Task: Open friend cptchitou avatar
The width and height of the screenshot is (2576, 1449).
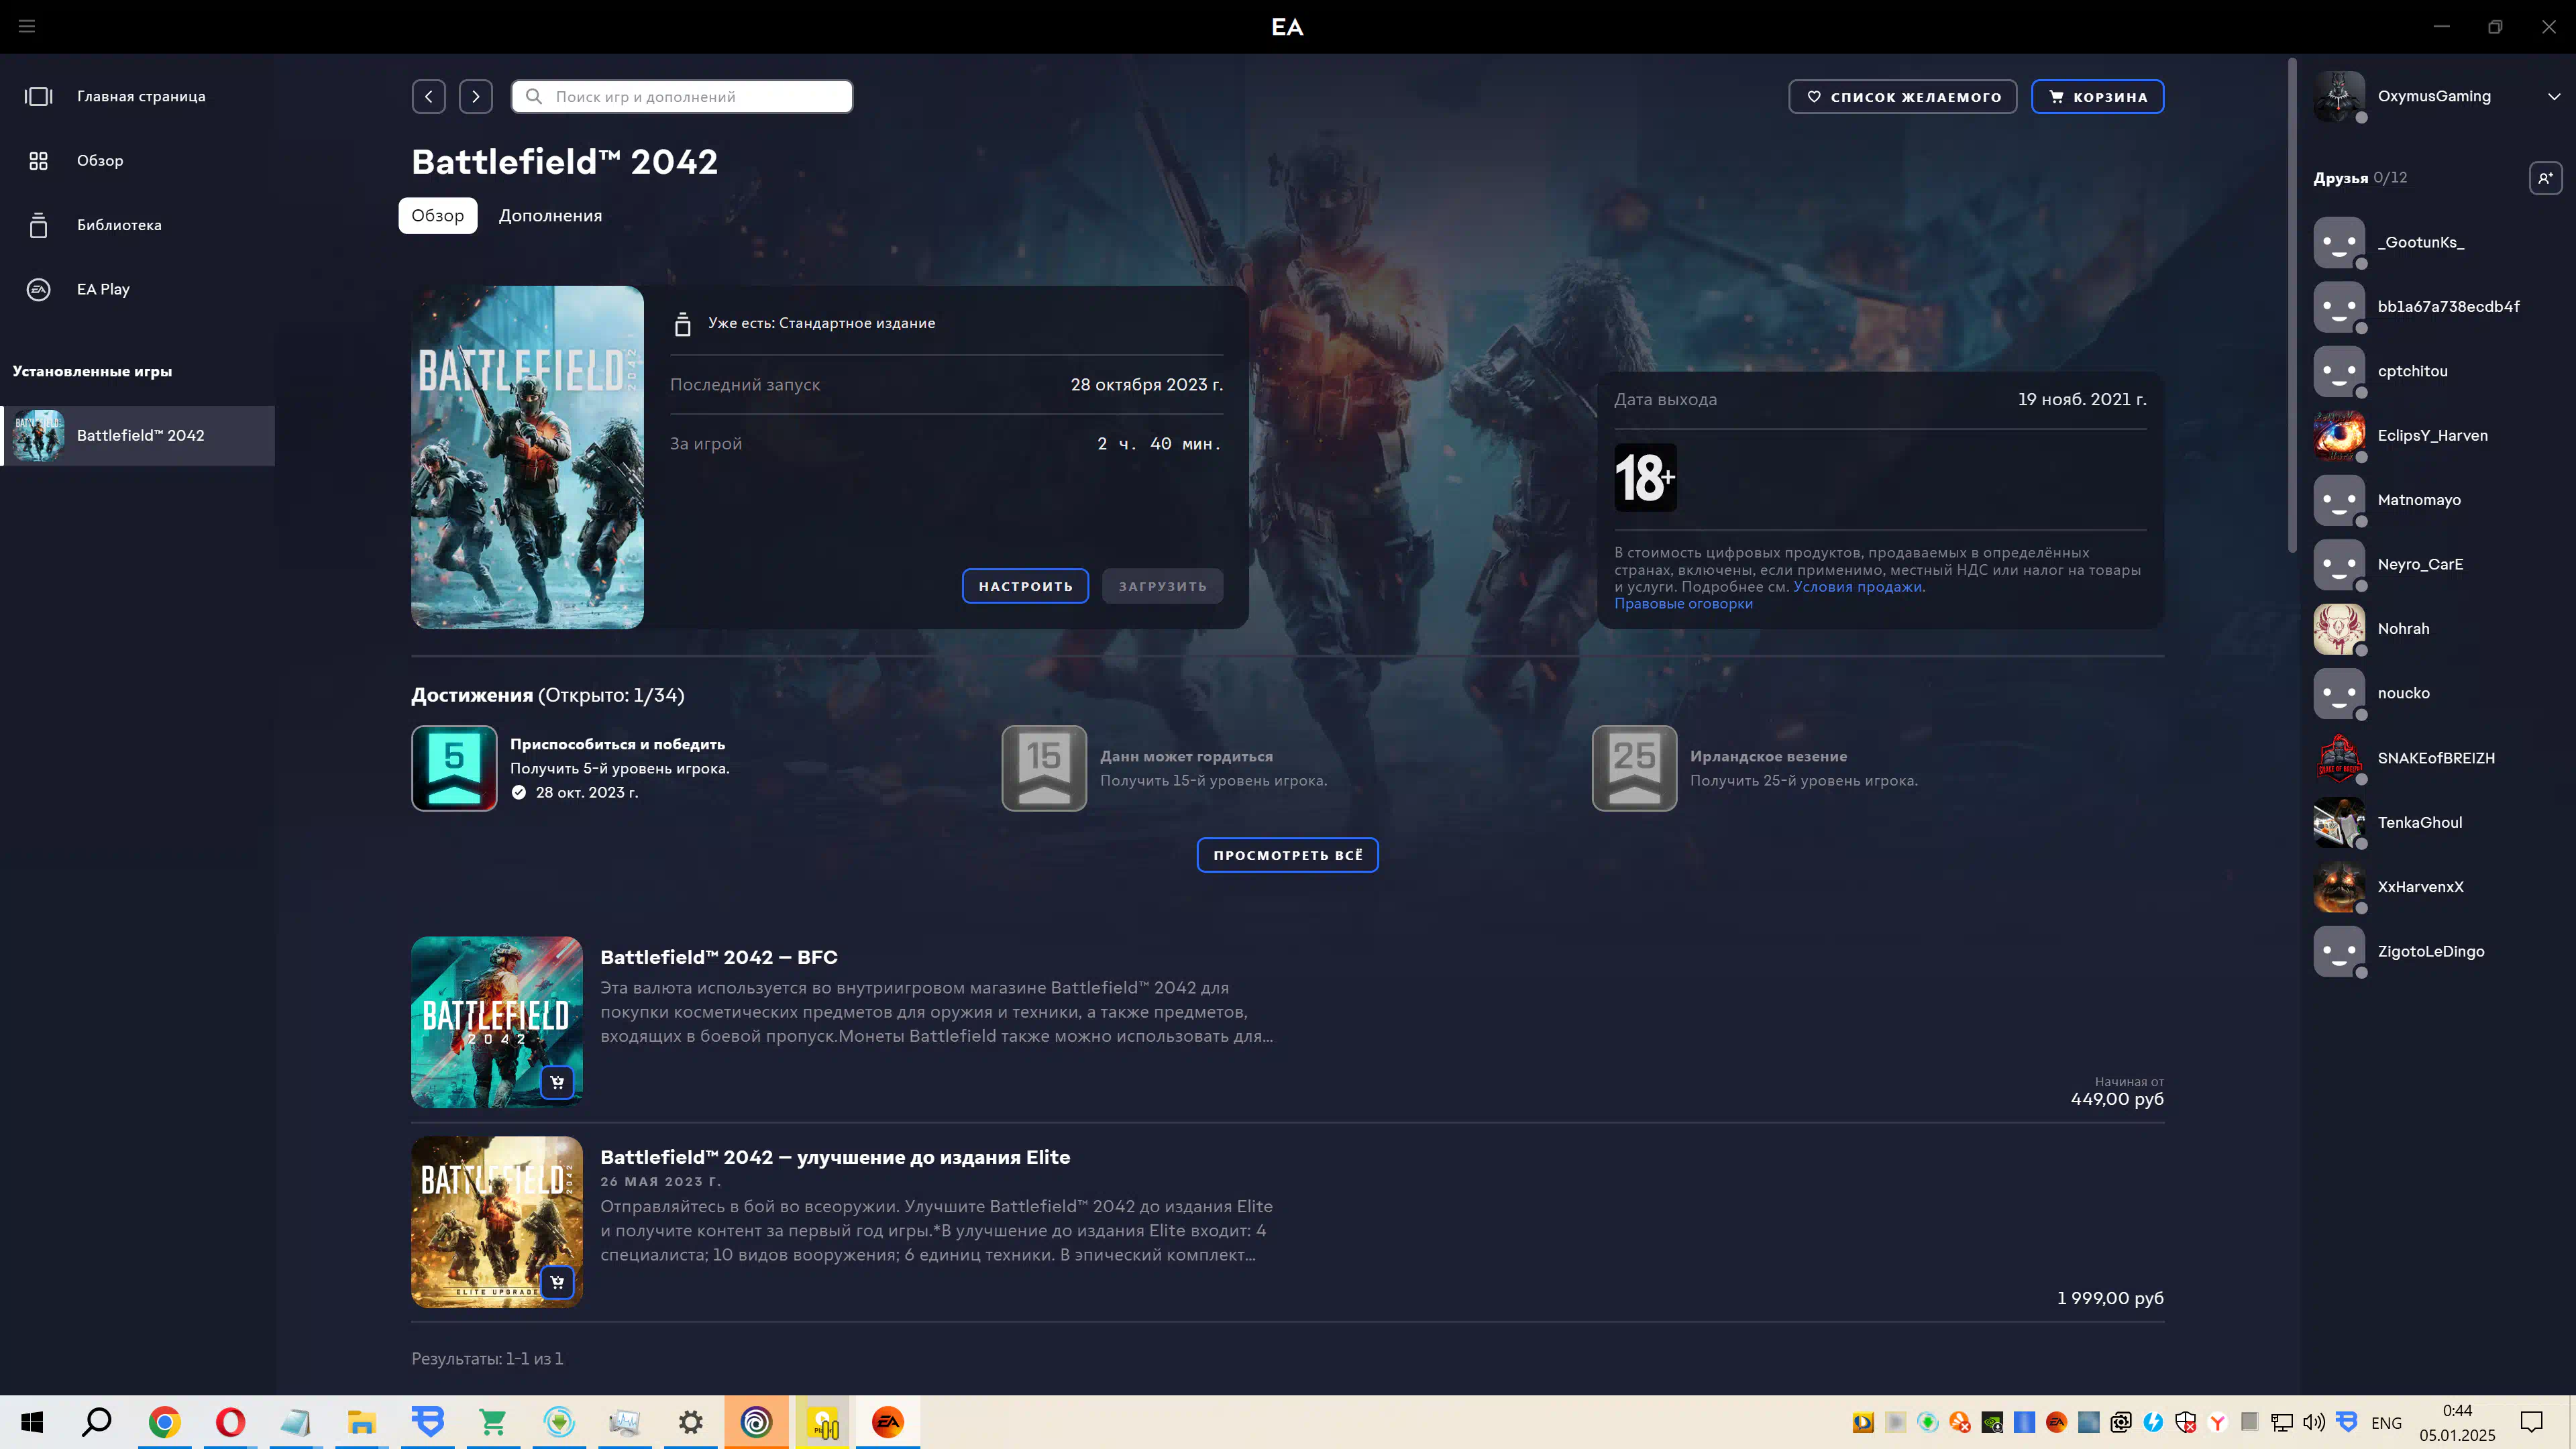Action: pyautogui.click(x=2339, y=372)
